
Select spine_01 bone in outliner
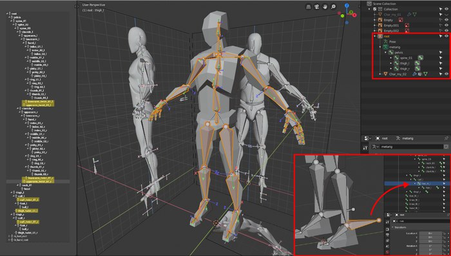pyautogui.click(x=406, y=58)
